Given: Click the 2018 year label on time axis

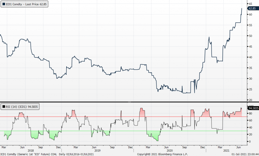Looking at the screenshot, I should coord(31,150).
